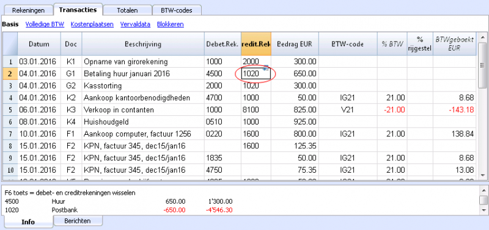Screen dimensions: 489x230
Task: Click the vertical scrollbar thumb of the table
Action: point(482,65)
